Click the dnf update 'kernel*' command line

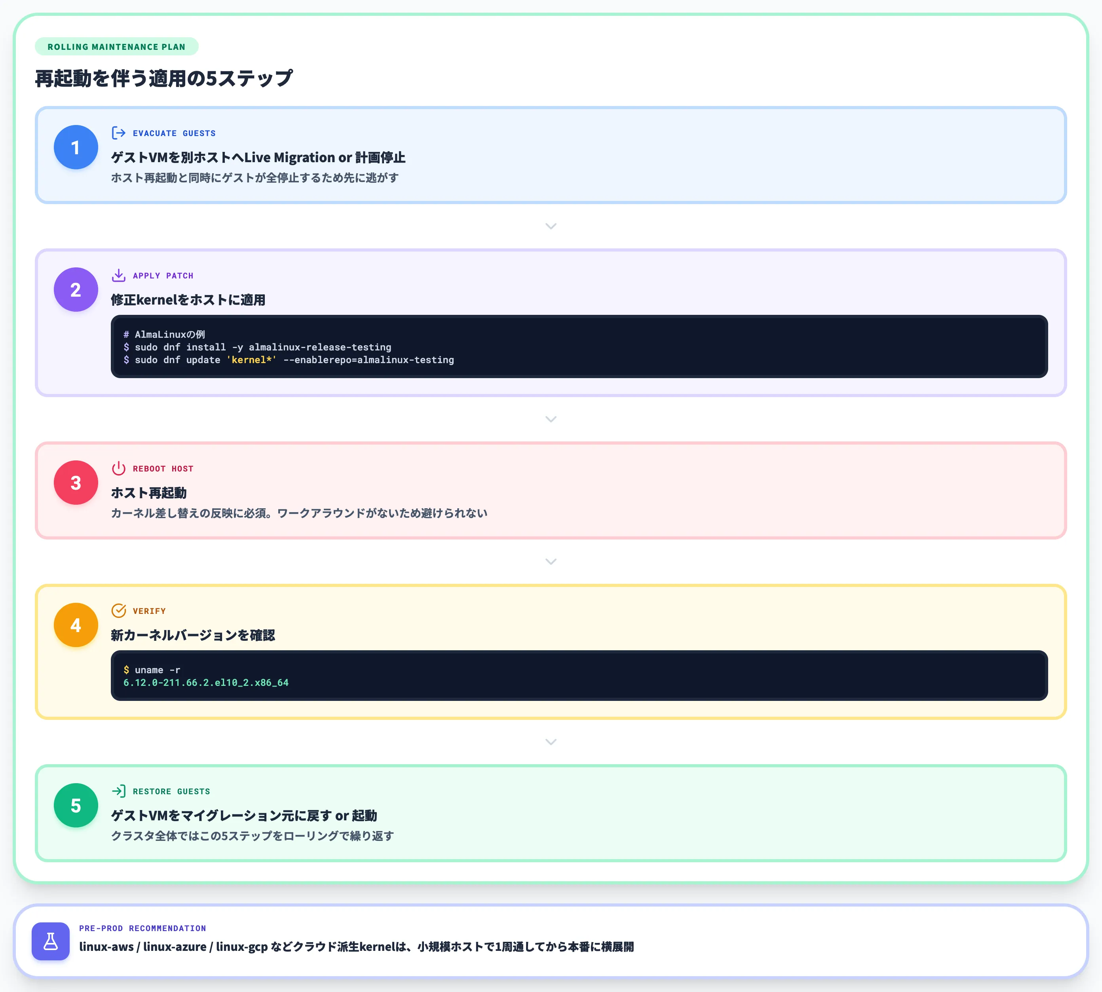(x=289, y=360)
